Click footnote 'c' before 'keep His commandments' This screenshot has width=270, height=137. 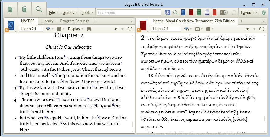(x=21, y=93)
